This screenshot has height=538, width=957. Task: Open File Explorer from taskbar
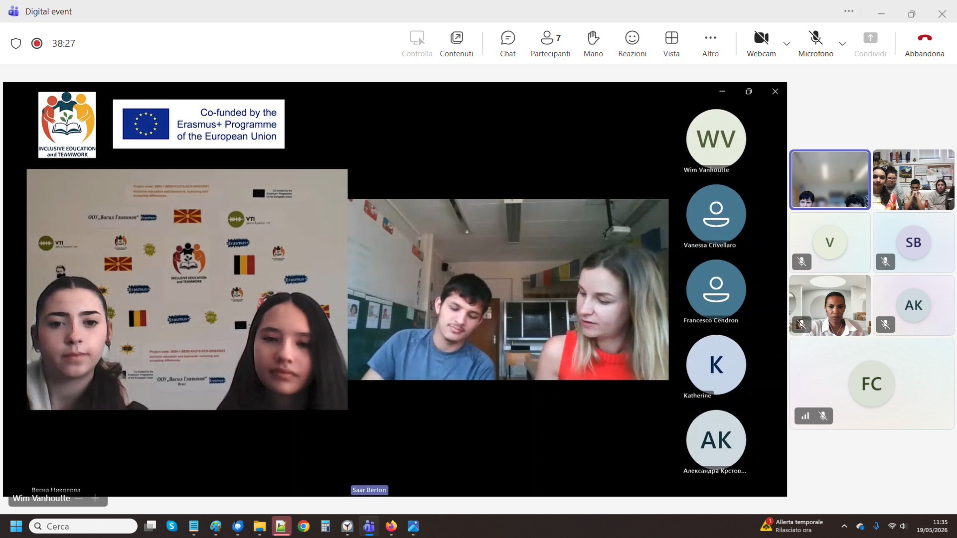260,526
